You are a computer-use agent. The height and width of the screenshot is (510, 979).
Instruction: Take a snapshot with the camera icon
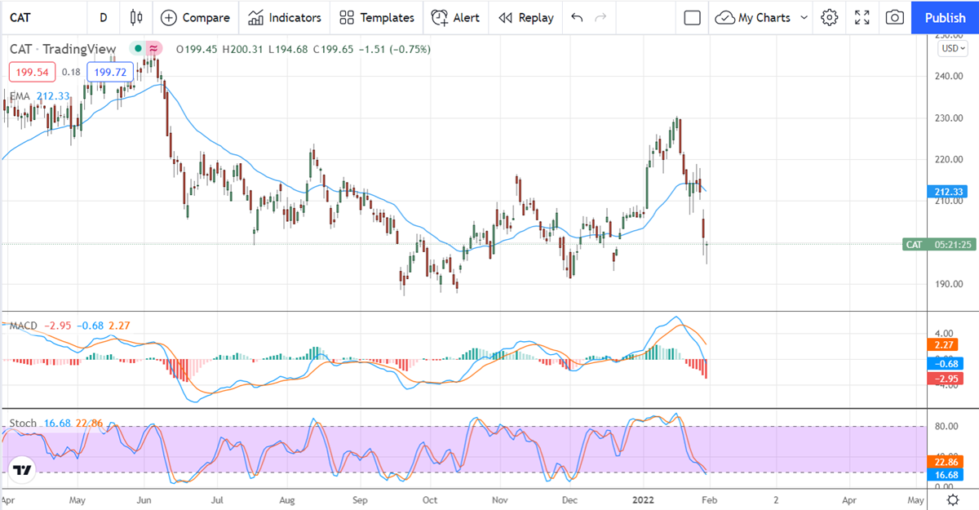coord(895,17)
